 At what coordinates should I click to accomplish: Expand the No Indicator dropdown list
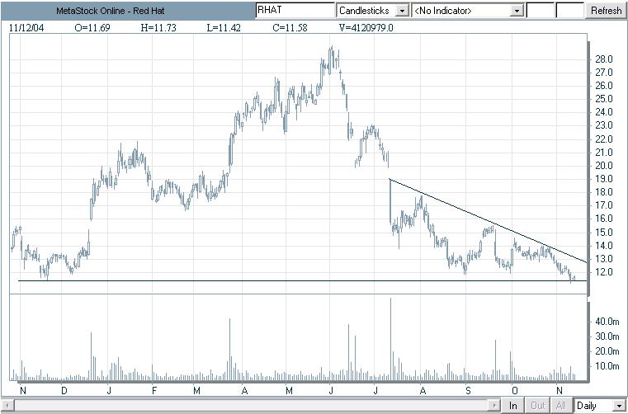[x=517, y=11]
